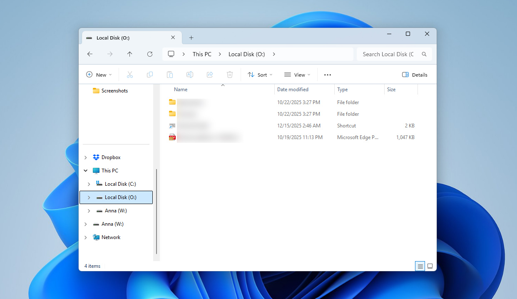This screenshot has width=517, height=299.
Task: Expand Local Disk (C:) in the sidebar
Action: [88, 184]
